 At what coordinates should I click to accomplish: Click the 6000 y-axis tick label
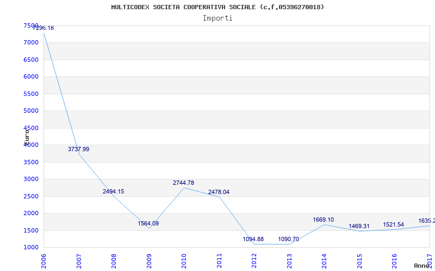pyautogui.click(x=31, y=76)
